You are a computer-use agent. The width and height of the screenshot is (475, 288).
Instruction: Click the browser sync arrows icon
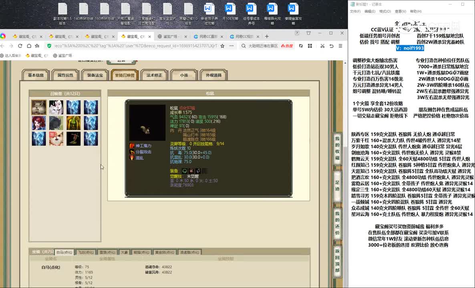click(300, 46)
